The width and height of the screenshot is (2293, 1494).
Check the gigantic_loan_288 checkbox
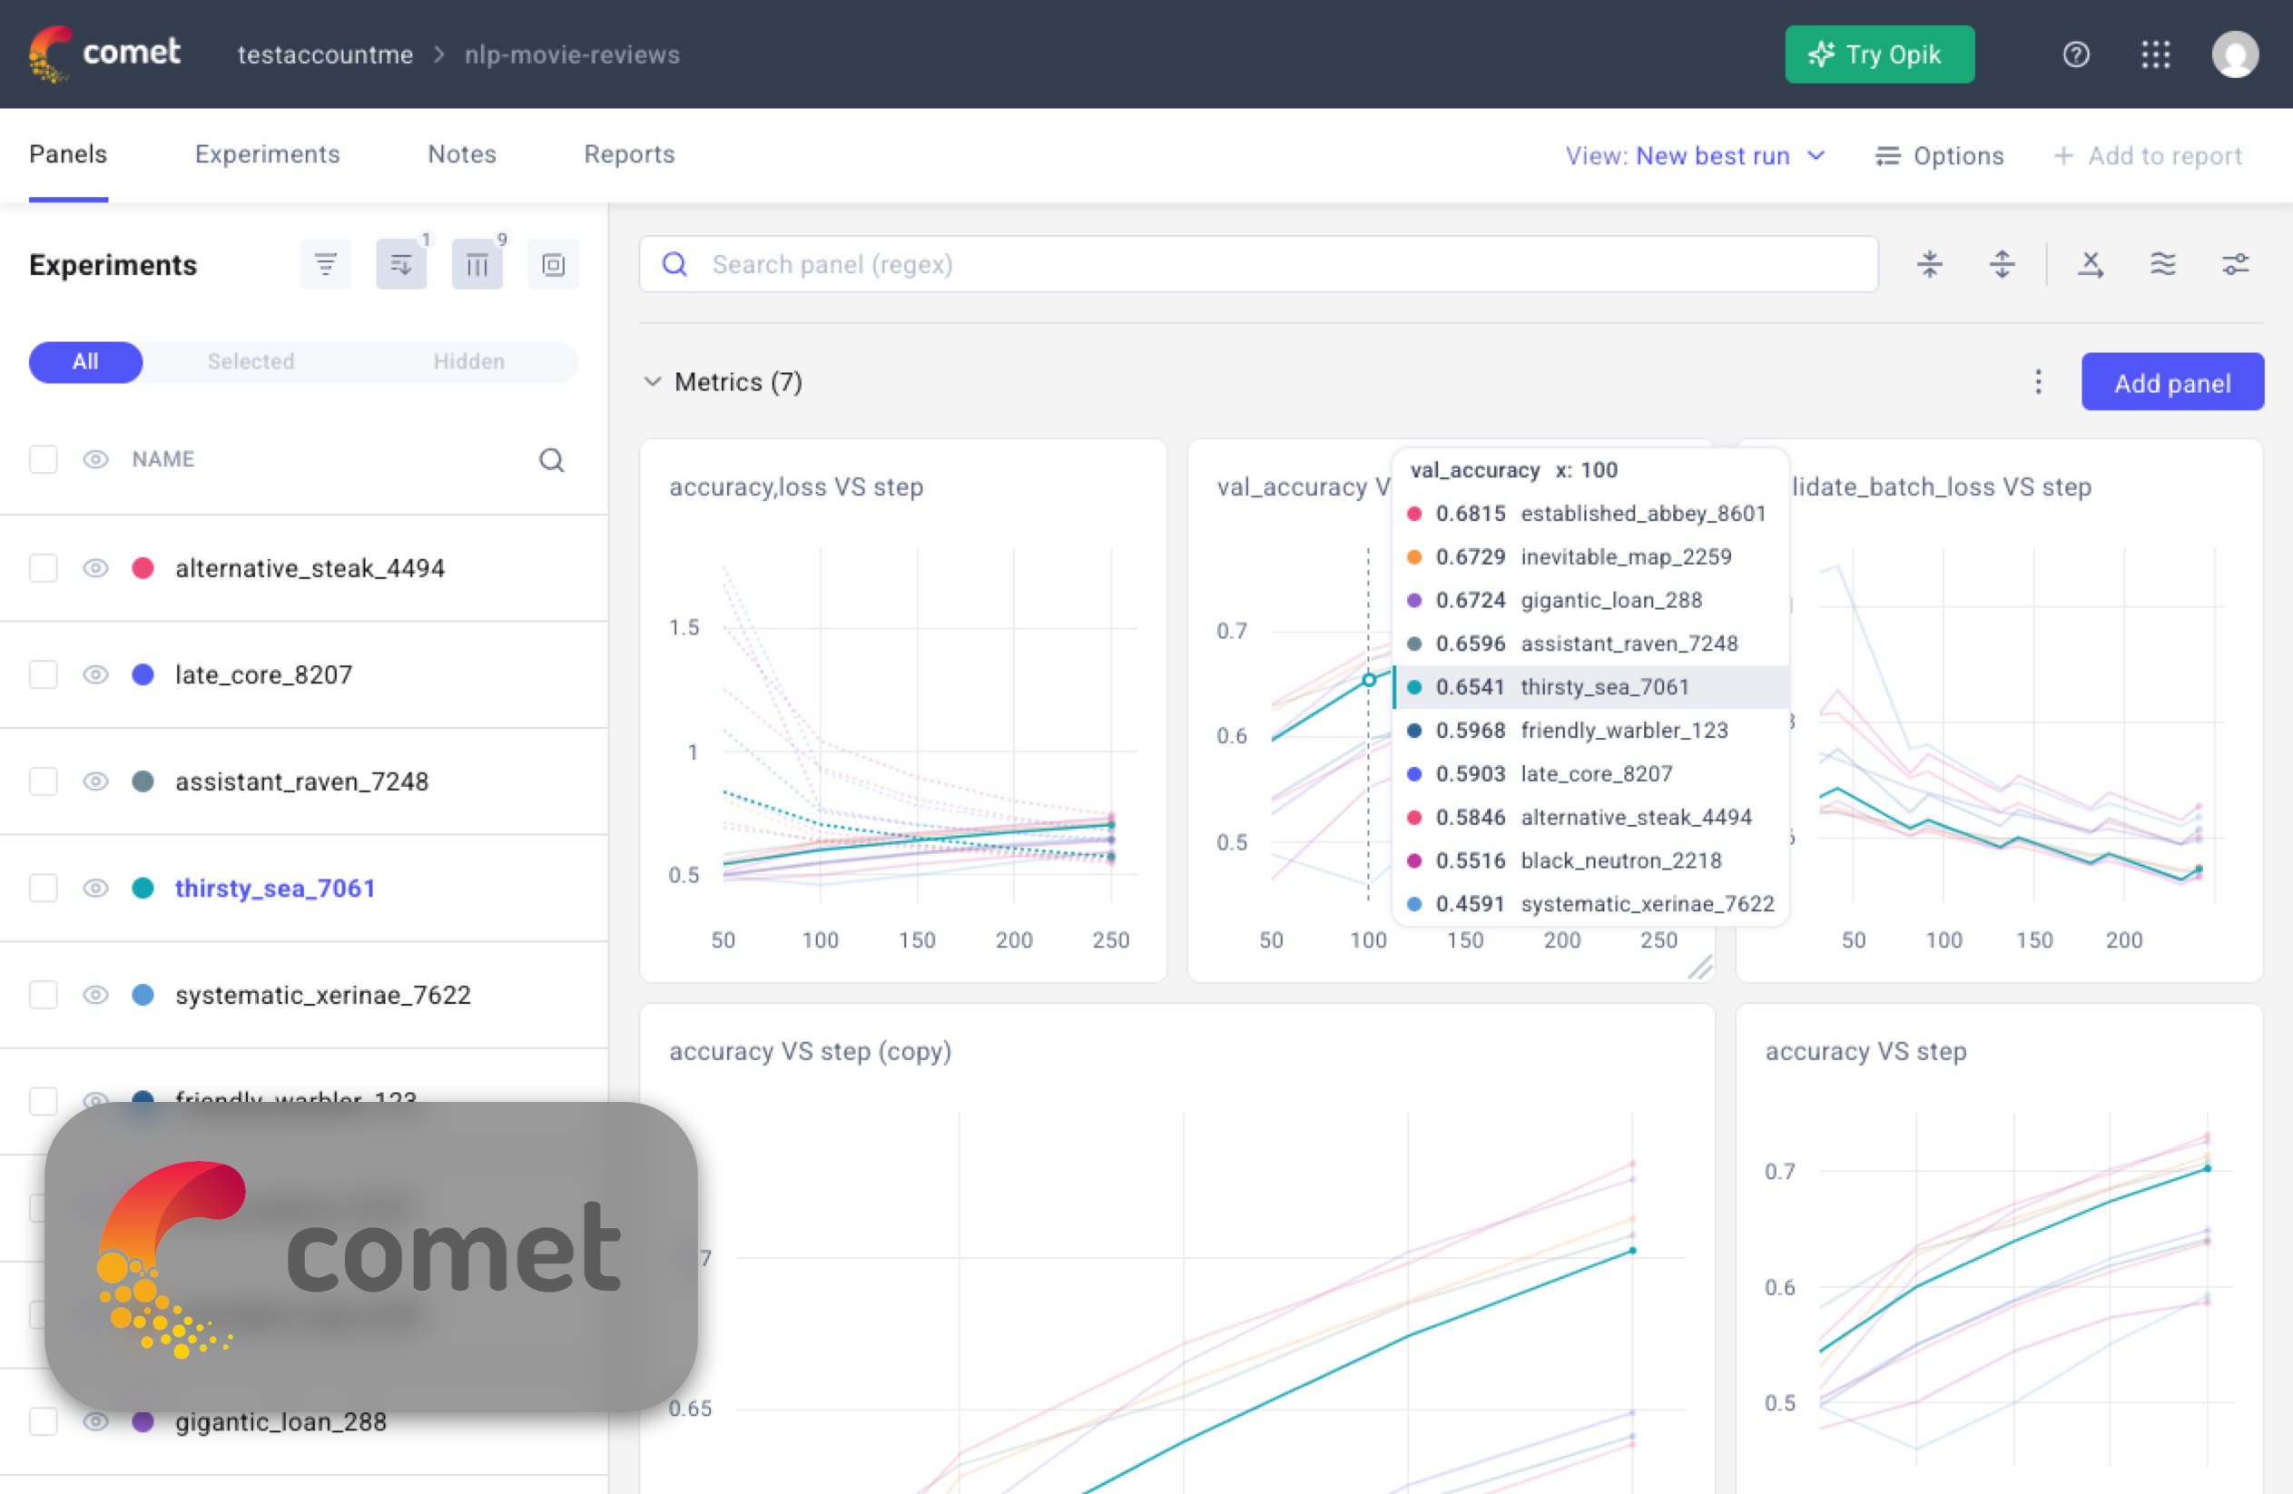click(x=44, y=1421)
